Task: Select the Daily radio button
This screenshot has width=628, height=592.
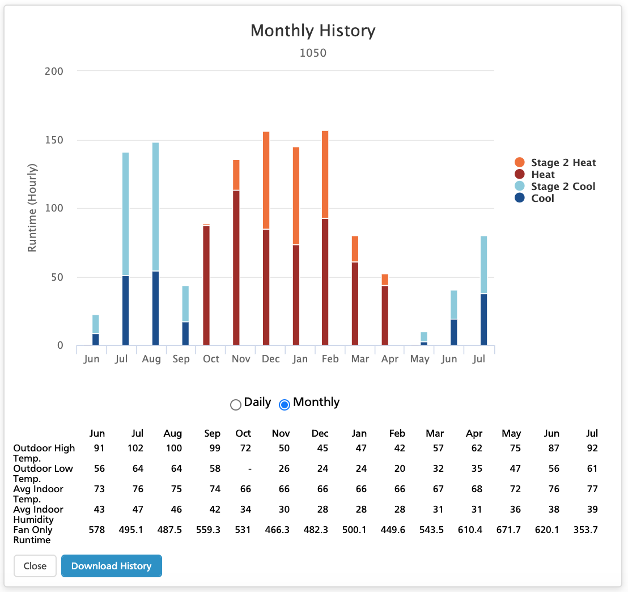Action: pos(236,404)
